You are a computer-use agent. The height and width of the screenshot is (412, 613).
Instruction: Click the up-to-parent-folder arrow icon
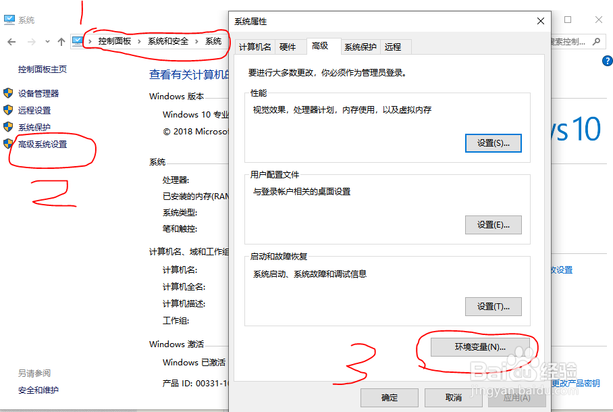click(61, 42)
